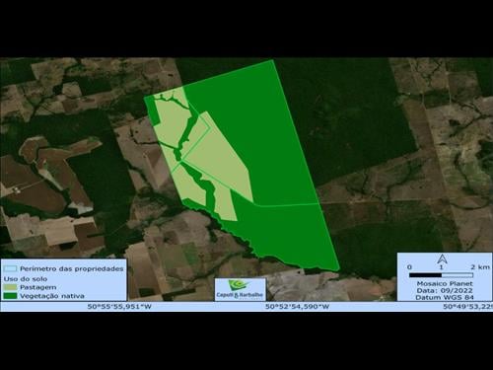Click the rightmost partially cut longitude label
Screen dimensions: 493x370
467,307
